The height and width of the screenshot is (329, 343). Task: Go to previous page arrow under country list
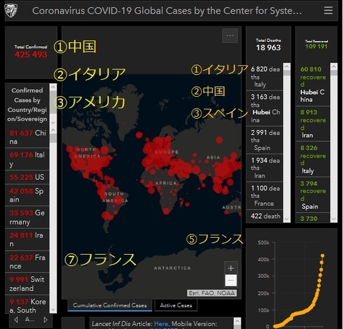click(x=16, y=320)
